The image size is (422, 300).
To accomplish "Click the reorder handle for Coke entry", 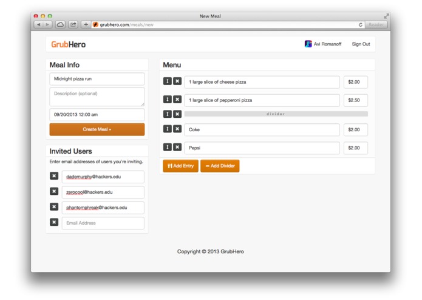I will [168, 129].
